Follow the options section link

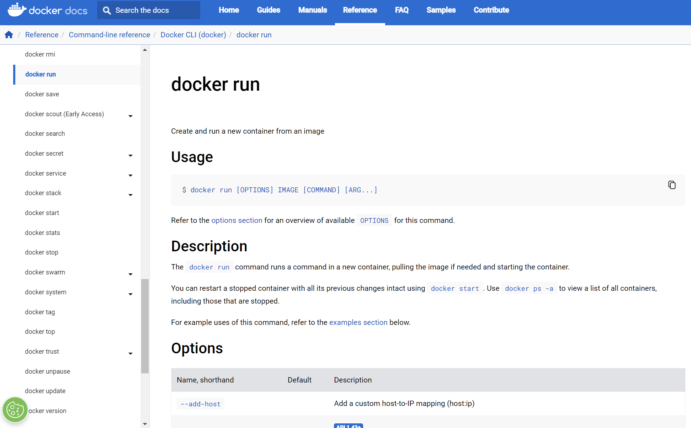coord(236,220)
